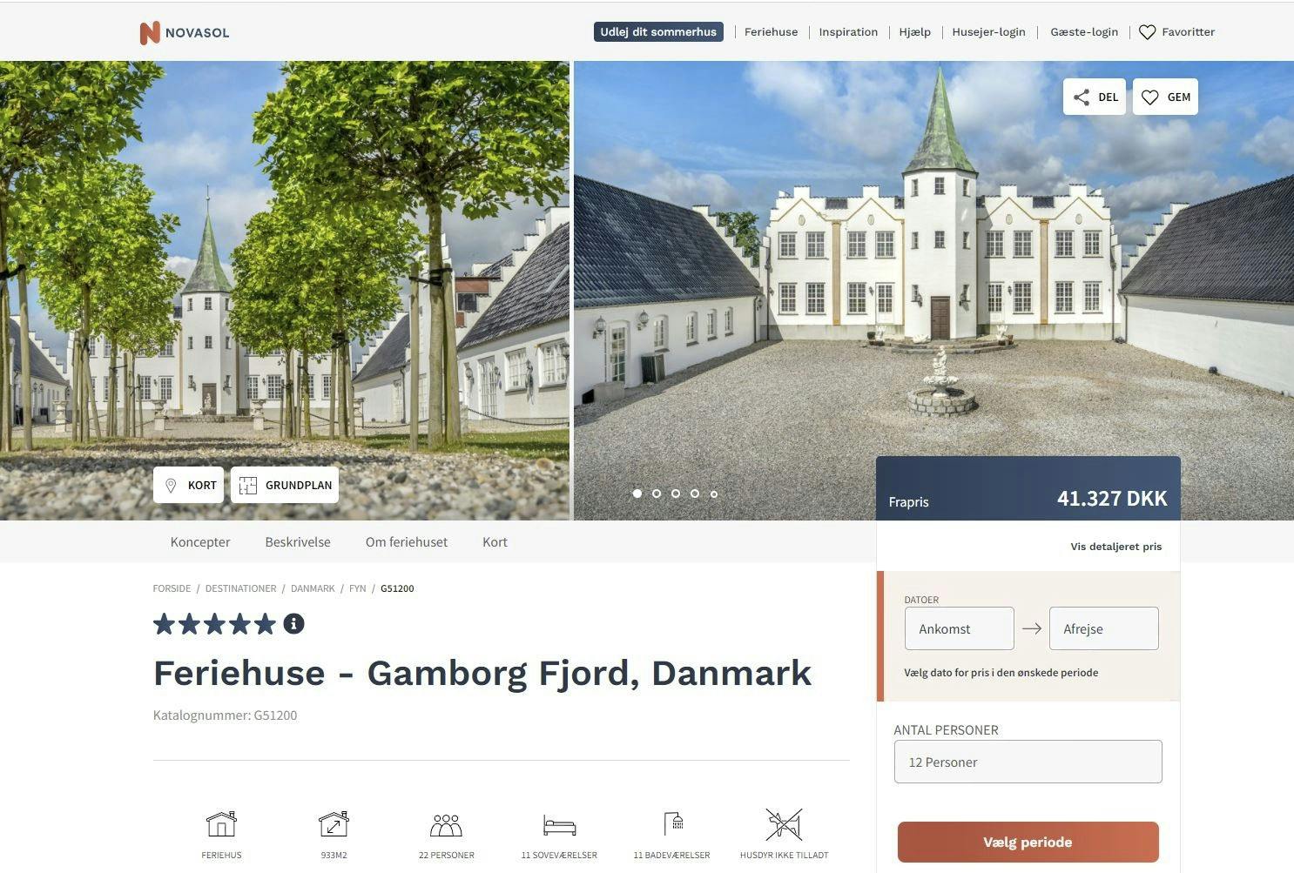Image resolution: width=1294 pixels, height=873 pixels.
Task: Select fourth image carousel dot
Action: point(695,494)
